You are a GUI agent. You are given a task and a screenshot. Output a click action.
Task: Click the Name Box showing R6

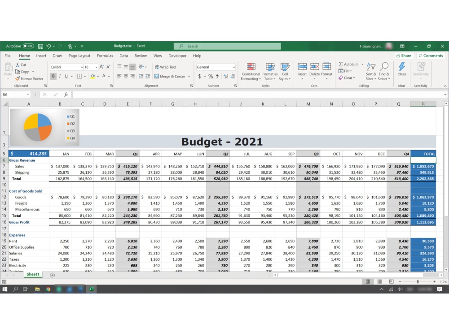coord(16,95)
